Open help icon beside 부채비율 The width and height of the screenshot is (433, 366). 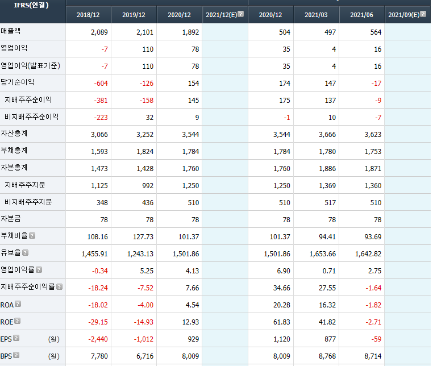[x=32, y=236]
